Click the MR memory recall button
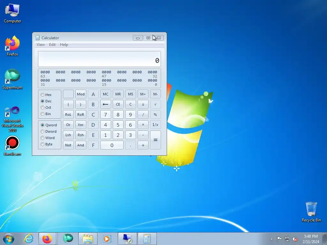This screenshot has width=327, height=245. pos(118,94)
